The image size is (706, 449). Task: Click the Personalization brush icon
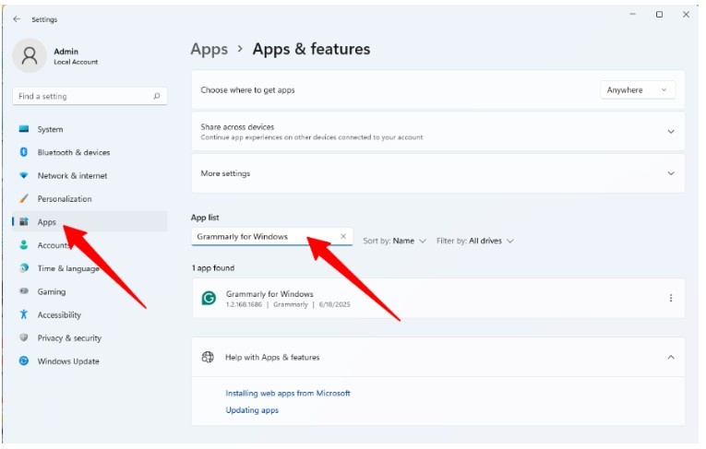point(24,198)
